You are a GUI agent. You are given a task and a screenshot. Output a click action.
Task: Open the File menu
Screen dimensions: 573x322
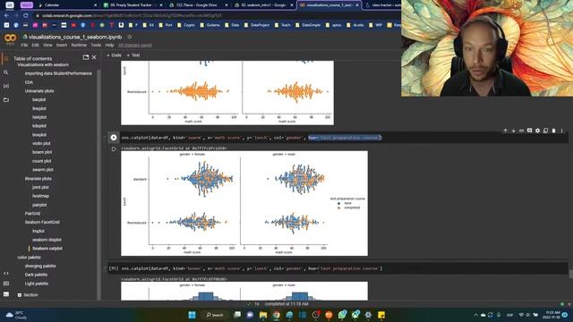tap(24, 46)
